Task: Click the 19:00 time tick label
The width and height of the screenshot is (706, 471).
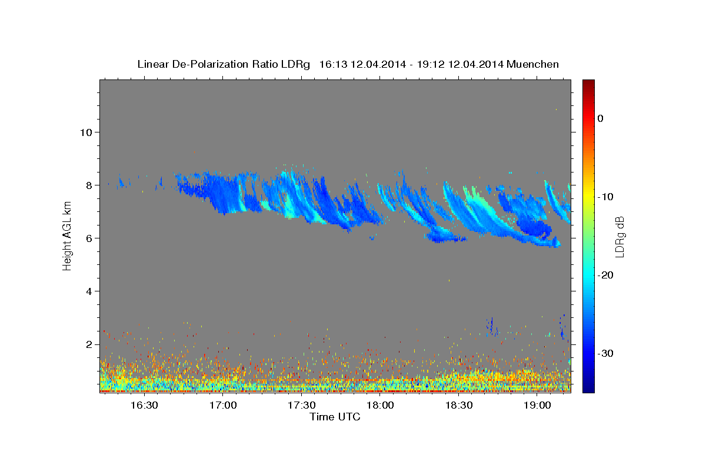Action: [538, 405]
